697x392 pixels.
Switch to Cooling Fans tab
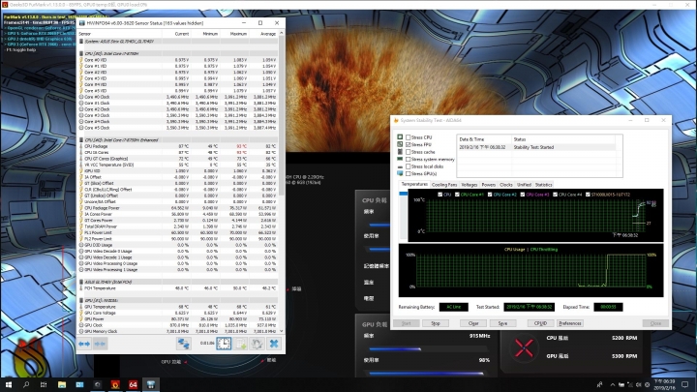pos(444,184)
